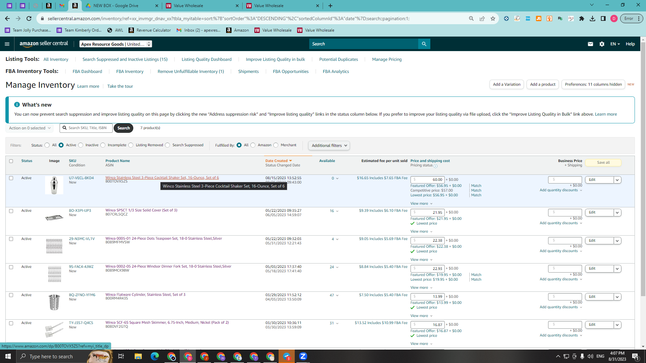Screen dimensions: 646x363
Task: Expand Add quantity discounts for SPSCT cover row
Action: pos(561,223)
